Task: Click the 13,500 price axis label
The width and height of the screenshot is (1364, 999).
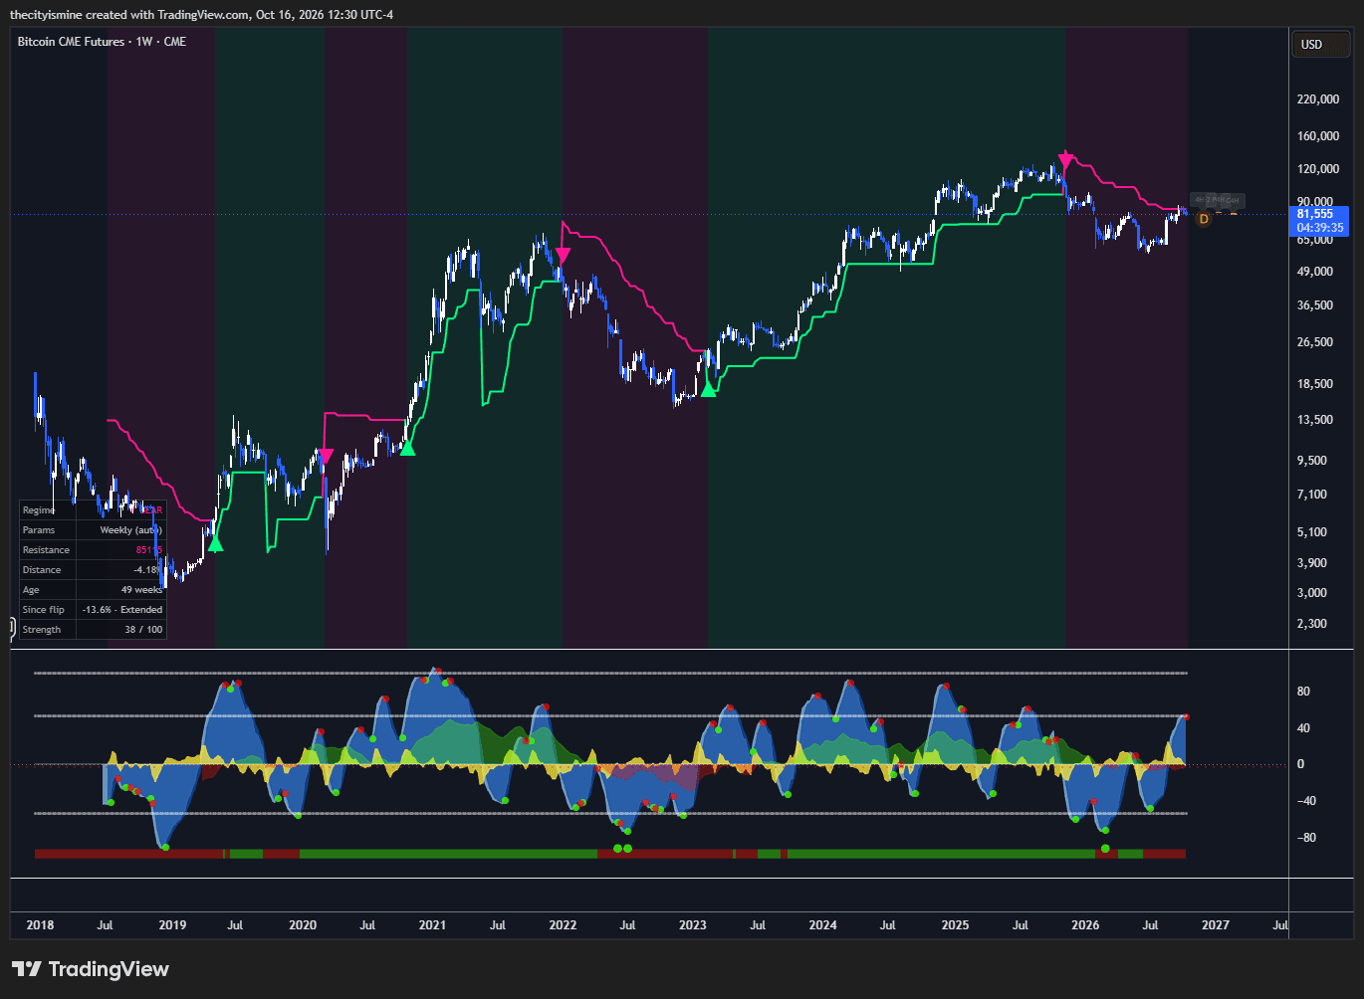Action: click(1314, 420)
